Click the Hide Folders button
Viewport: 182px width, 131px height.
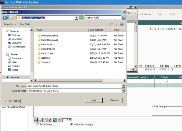tap(12, 101)
